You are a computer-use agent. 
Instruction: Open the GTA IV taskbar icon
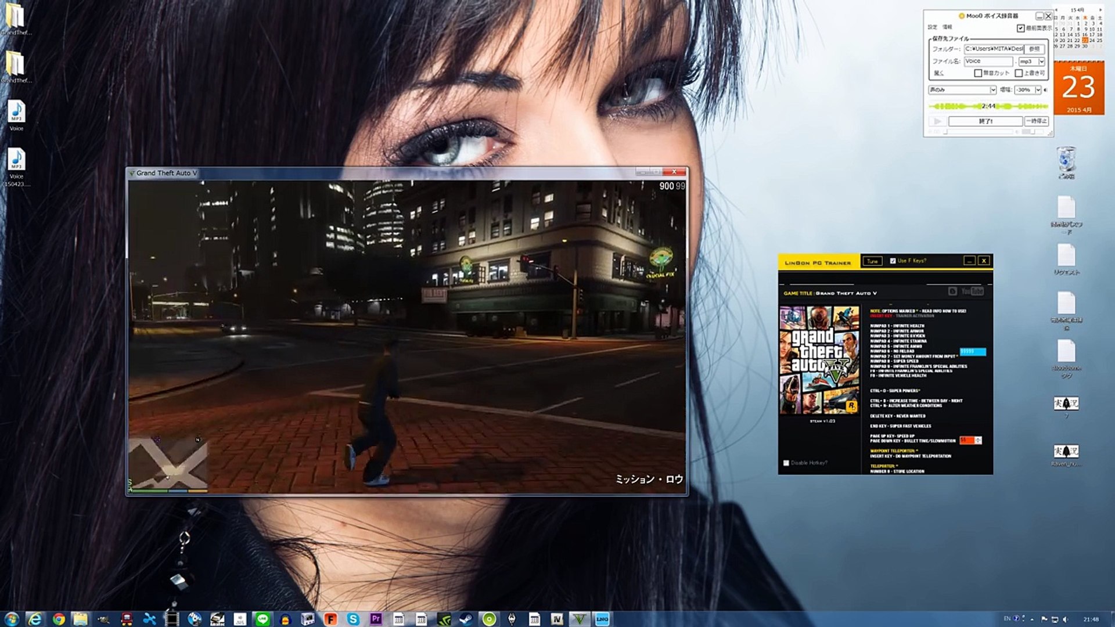tap(557, 619)
